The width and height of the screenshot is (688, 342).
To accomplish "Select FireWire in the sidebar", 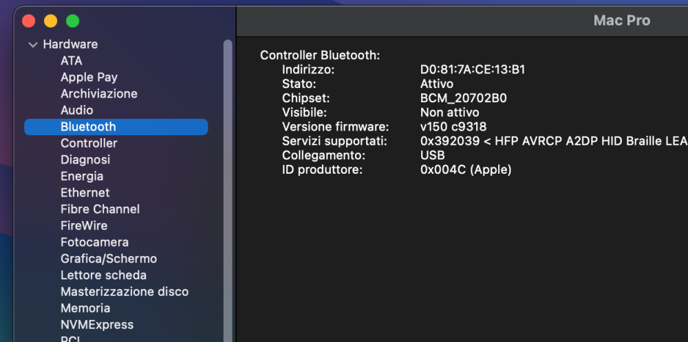I will pos(84,225).
